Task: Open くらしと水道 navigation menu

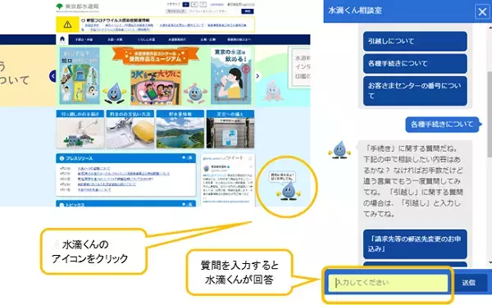Action: pyautogui.click(x=146, y=39)
